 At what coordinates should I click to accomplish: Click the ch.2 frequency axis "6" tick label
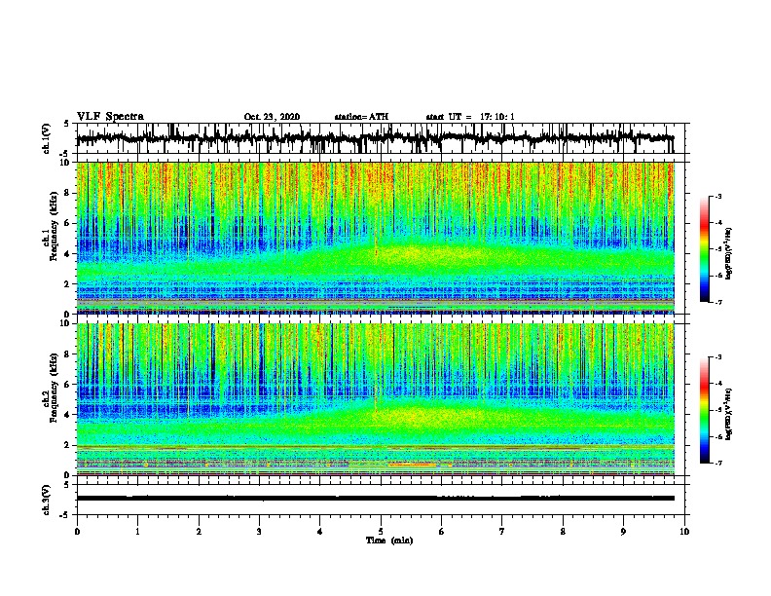click(68, 385)
